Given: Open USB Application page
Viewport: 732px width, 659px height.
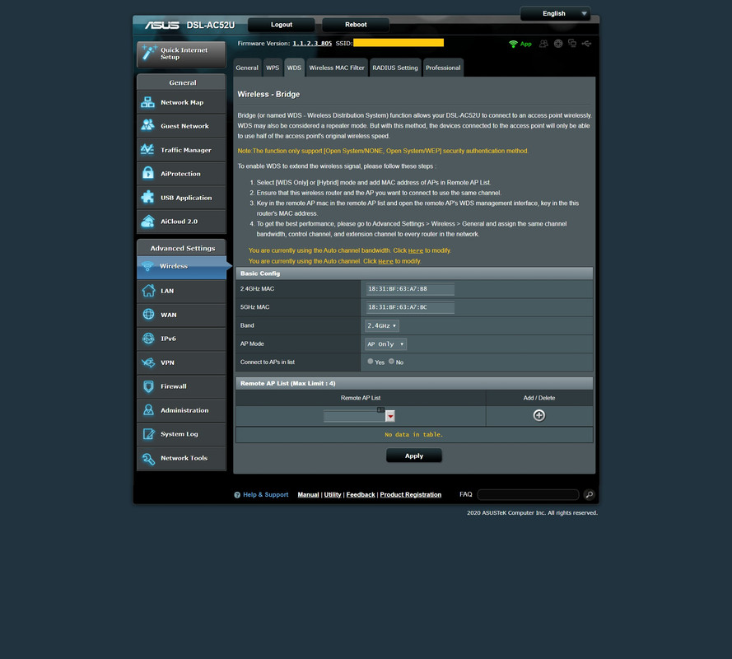Looking at the screenshot, I should tap(181, 198).
